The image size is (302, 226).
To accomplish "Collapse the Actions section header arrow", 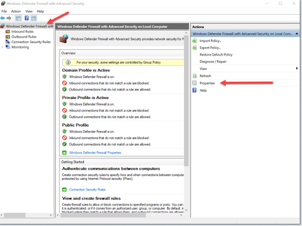I will click(297, 34).
